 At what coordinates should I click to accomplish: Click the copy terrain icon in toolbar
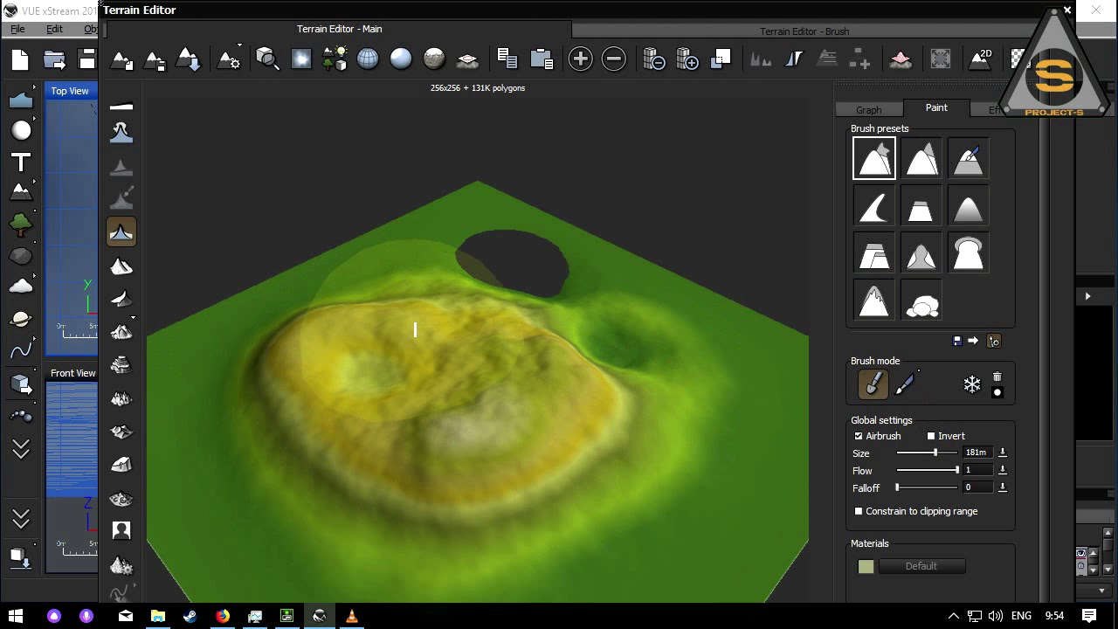tap(507, 59)
